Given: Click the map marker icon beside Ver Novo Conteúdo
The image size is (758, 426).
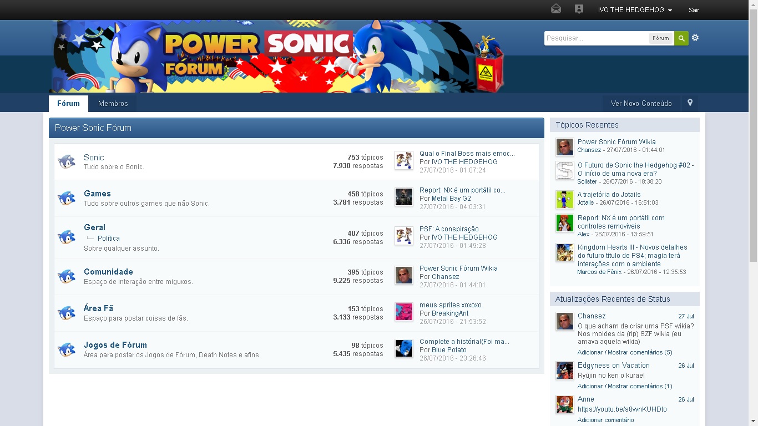Looking at the screenshot, I should point(690,103).
